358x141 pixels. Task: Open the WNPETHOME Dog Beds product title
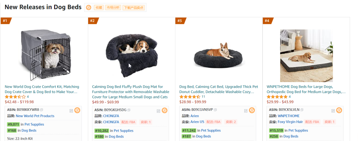(306, 89)
